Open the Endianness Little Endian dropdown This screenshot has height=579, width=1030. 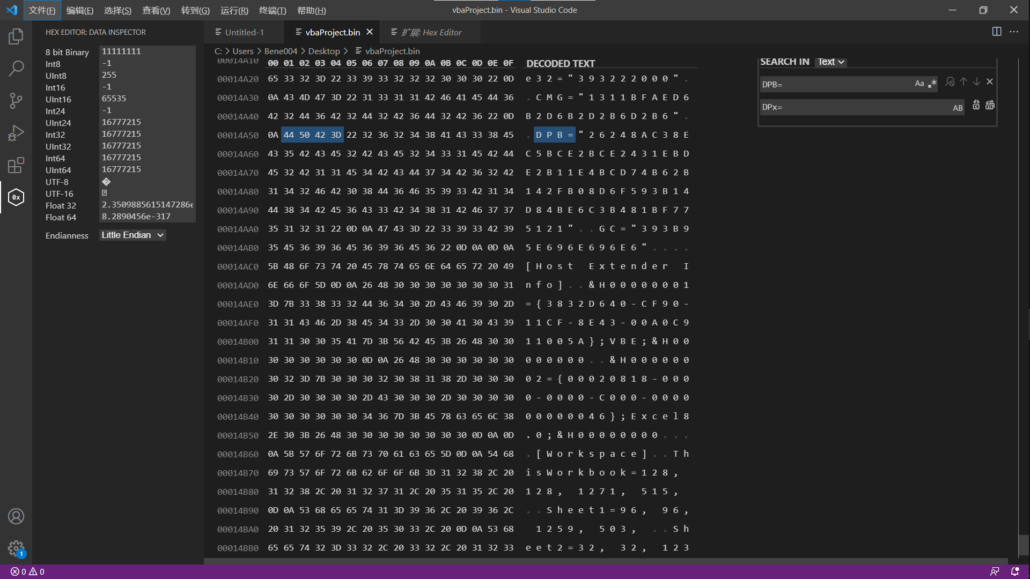tap(133, 235)
